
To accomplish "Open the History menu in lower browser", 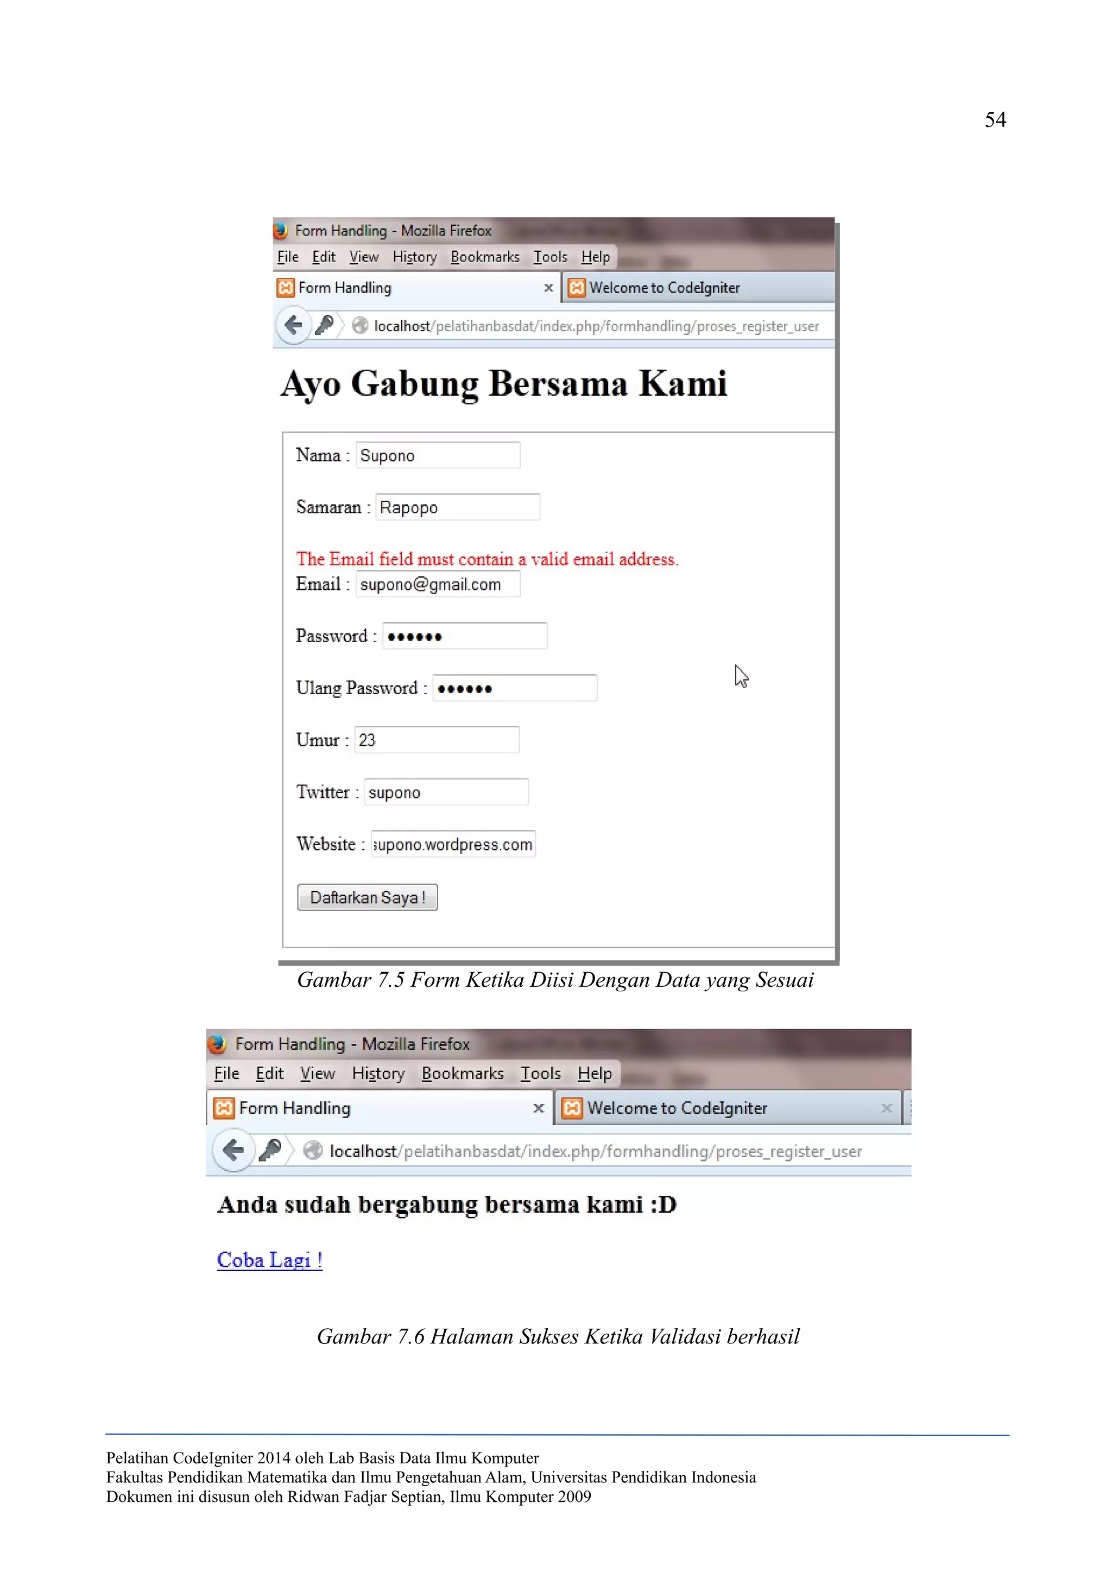I will point(378,1073).
